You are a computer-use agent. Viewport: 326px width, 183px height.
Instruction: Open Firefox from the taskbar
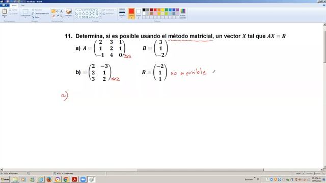pyautogui.click(x=49, y=179)
